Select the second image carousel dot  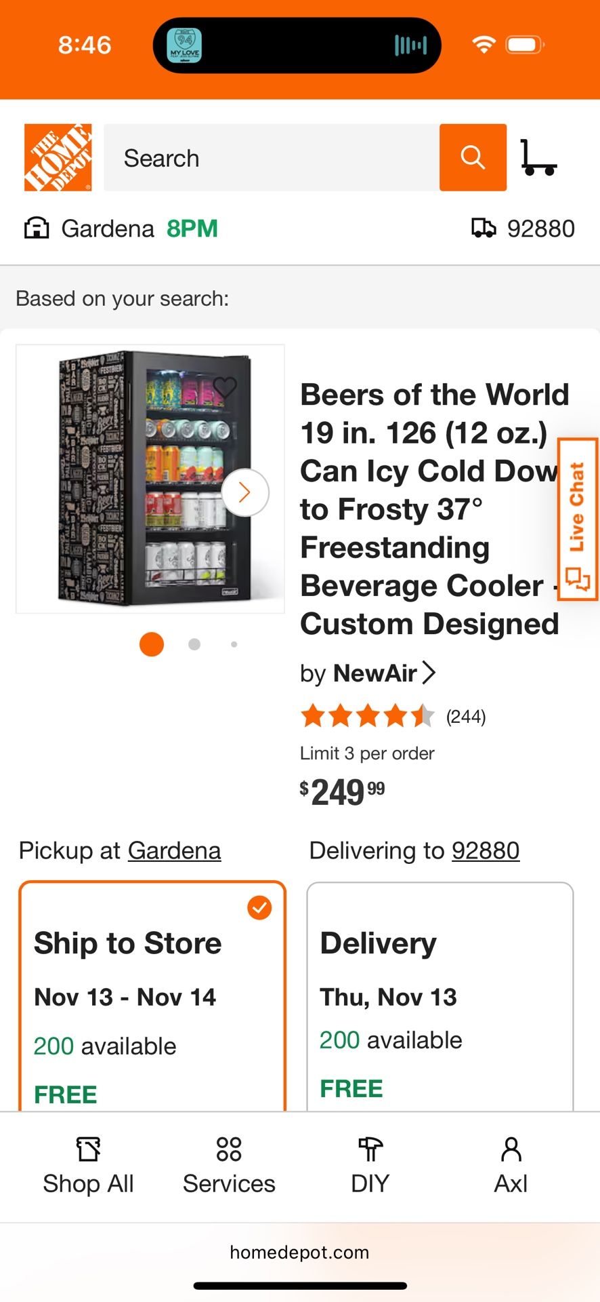194,644
